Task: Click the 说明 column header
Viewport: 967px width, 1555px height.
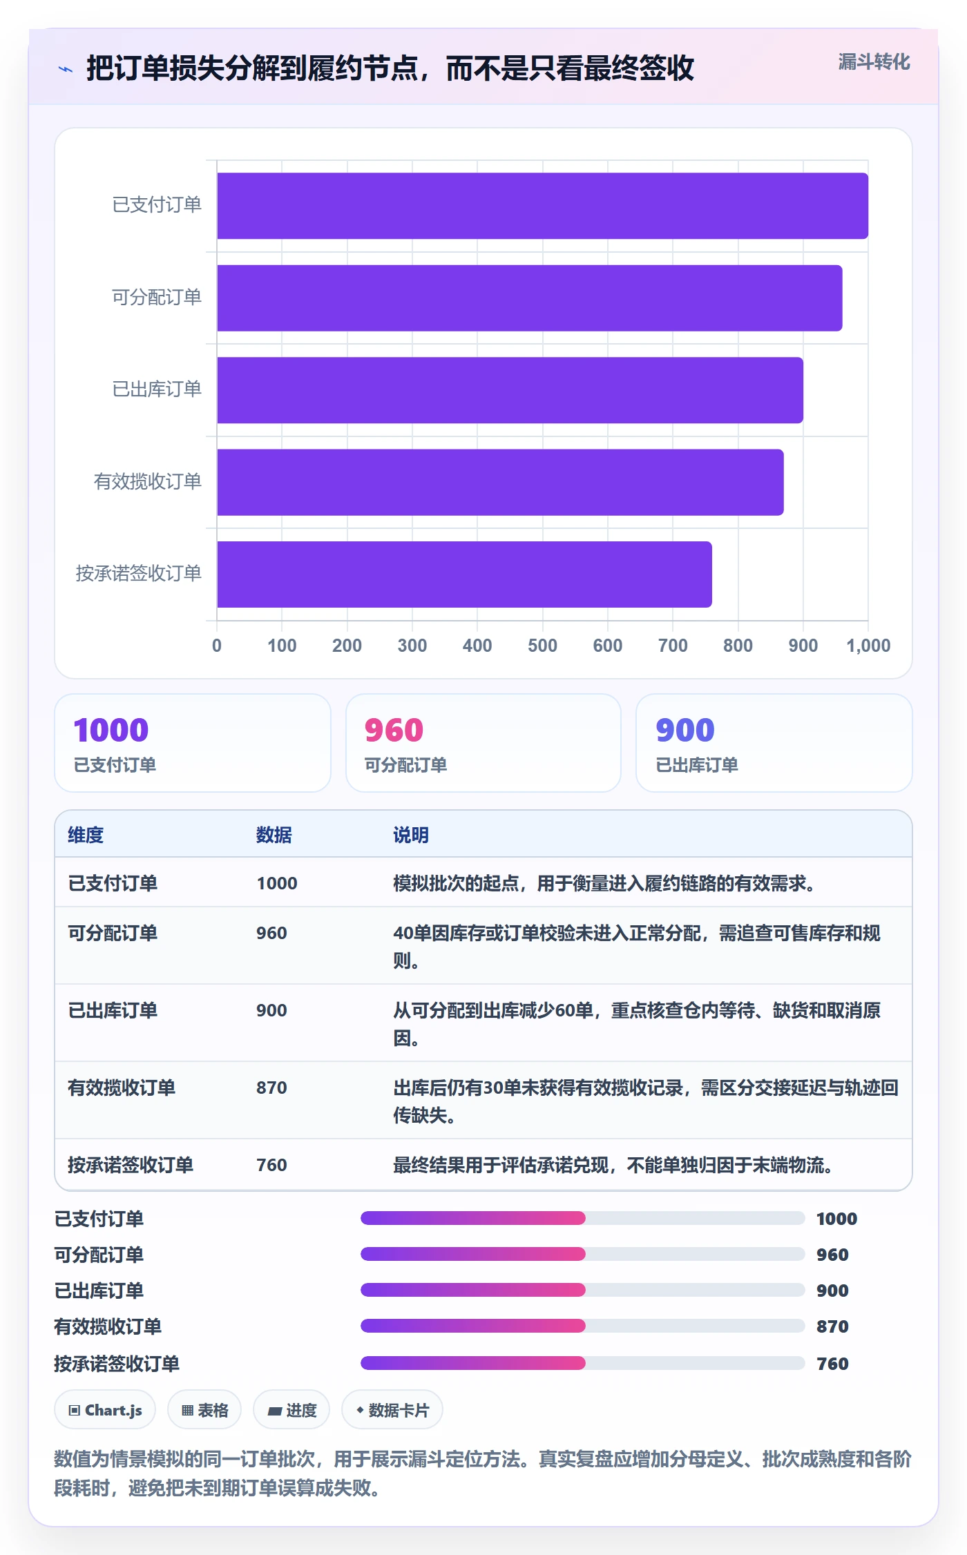Action: pyautogui.click(x=411, y=835)
